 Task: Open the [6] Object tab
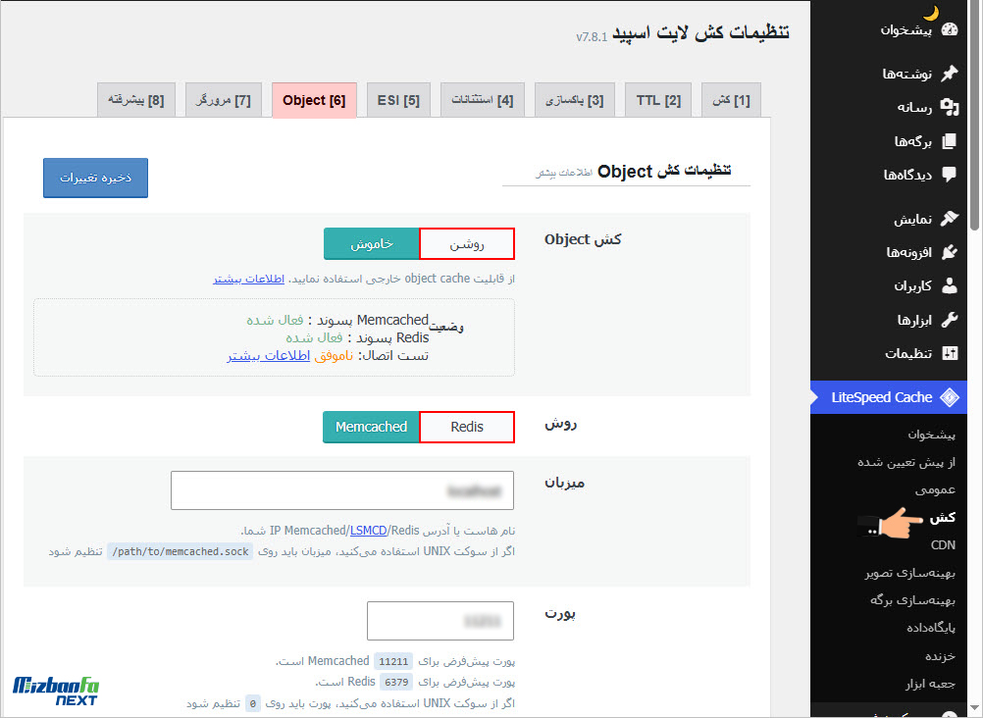314,100
